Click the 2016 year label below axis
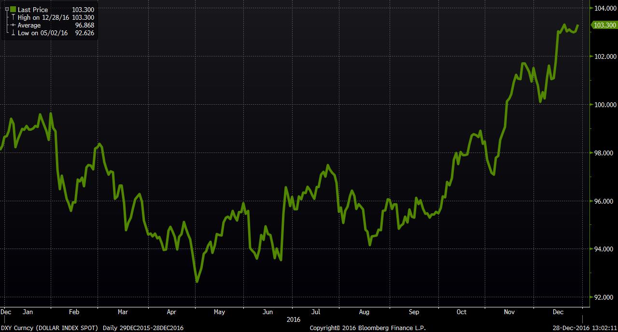Viewport: 618px width, 332px height. pos(293,319)
